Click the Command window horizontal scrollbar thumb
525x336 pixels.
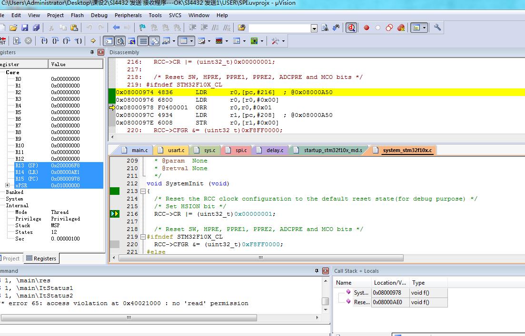(129, 317)
